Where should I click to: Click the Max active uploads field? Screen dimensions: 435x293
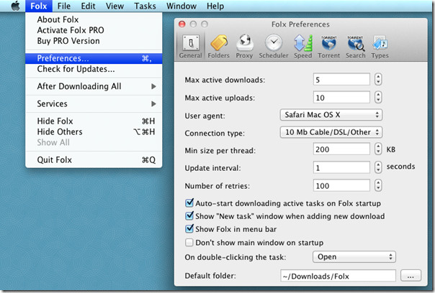click(x=341, y=98)
